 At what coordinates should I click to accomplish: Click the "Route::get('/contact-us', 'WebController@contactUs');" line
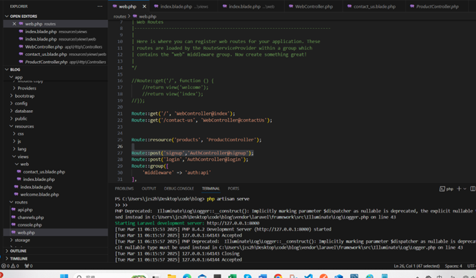tap(202, 120)
